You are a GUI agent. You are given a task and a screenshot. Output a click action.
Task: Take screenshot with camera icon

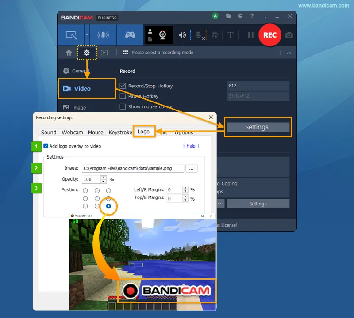click(289, 35)
